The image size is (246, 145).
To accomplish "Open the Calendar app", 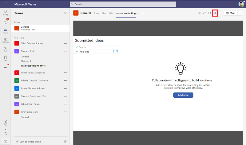I will (x=6, y=40).
